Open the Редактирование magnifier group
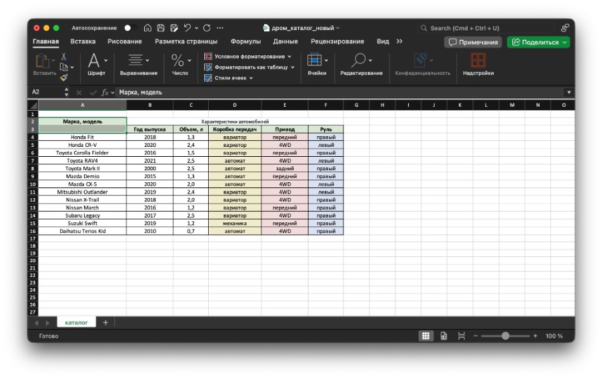603x379 pixels. tap(361, 64)
